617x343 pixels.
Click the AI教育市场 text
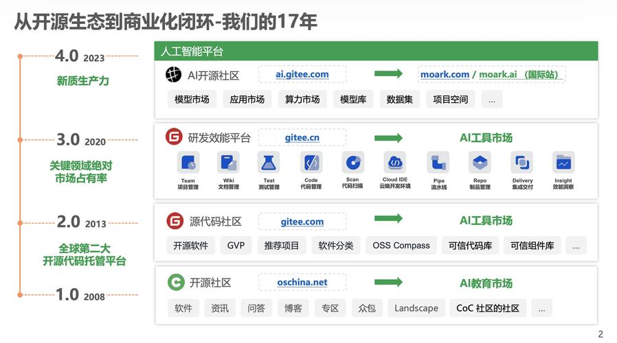[x=486, y=283]
